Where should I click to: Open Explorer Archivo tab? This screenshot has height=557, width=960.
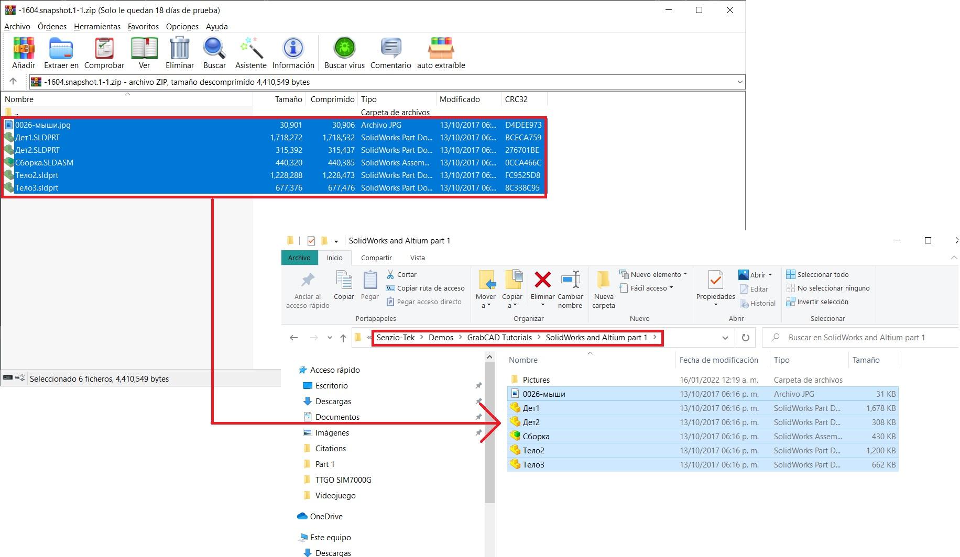pos(299,258)
